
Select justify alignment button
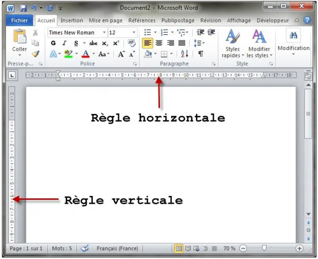pyautogui.click(x=182, y=43)
